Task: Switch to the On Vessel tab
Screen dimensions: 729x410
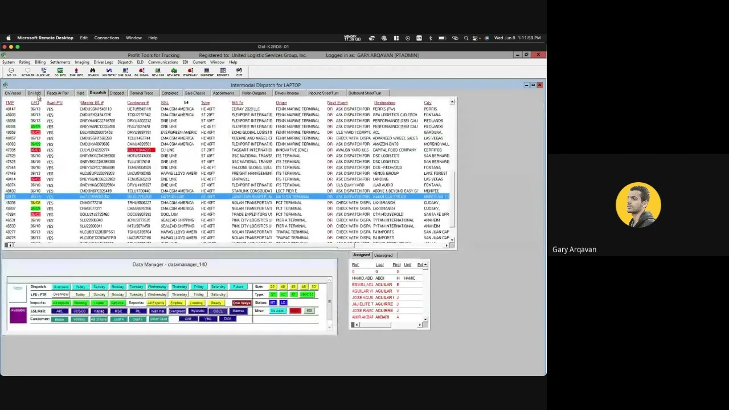Action: click(13, 93)
